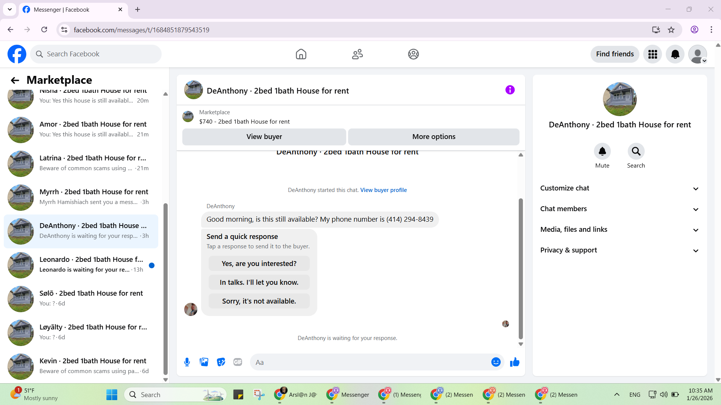The width and height of the screenshot is (721, 405).
Task: Open the unread Leonardo conversation
Action: click(x=81, y=265)
